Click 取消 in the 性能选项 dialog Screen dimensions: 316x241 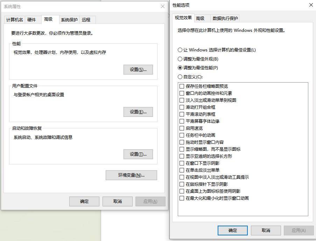[266, 230]
